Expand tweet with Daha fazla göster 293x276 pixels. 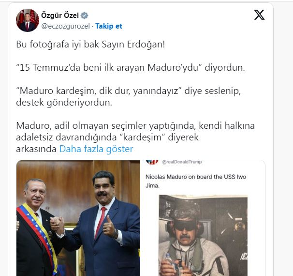96,149
